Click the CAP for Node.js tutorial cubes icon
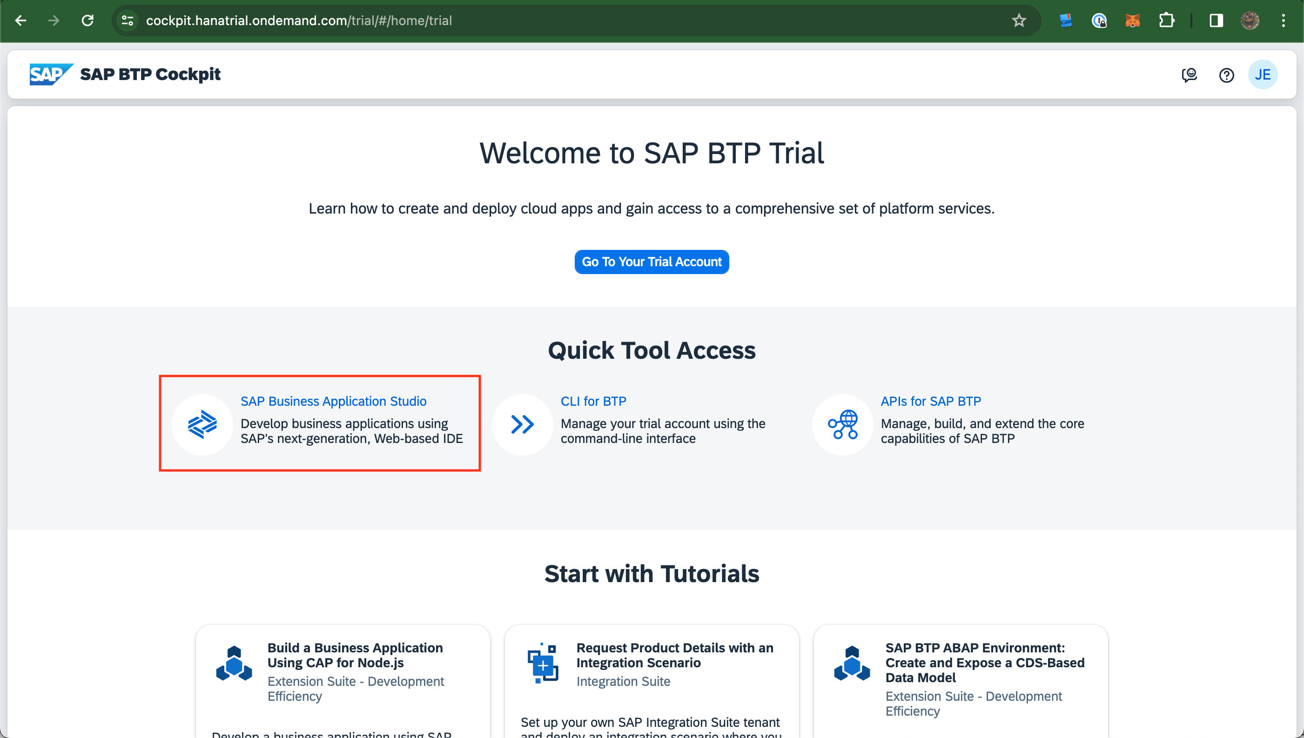The image size is (1304, 738). coord(234,663)
